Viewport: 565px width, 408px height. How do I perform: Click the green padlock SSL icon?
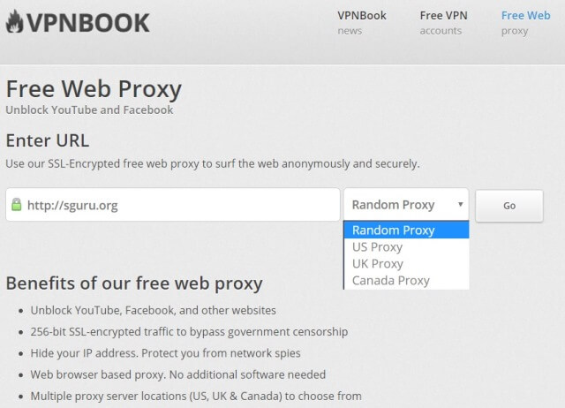(16, 204)
